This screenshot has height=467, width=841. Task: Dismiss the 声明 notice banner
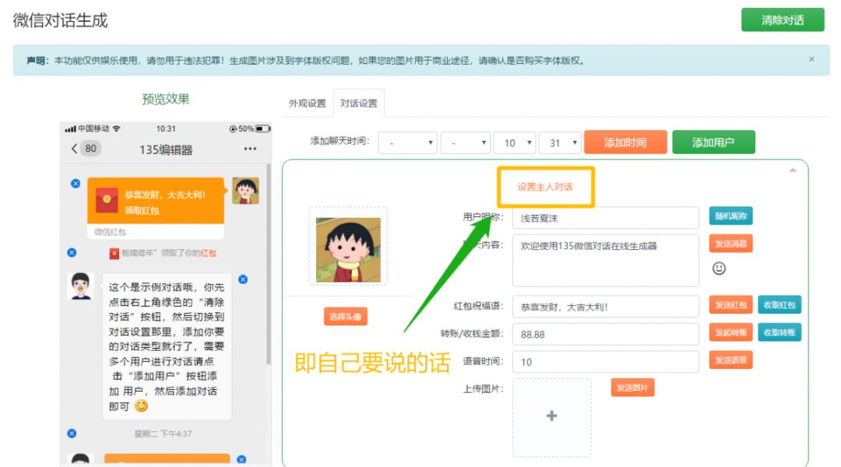[811, 59]
